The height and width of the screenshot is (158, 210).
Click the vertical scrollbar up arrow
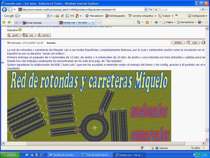point(207,28)
